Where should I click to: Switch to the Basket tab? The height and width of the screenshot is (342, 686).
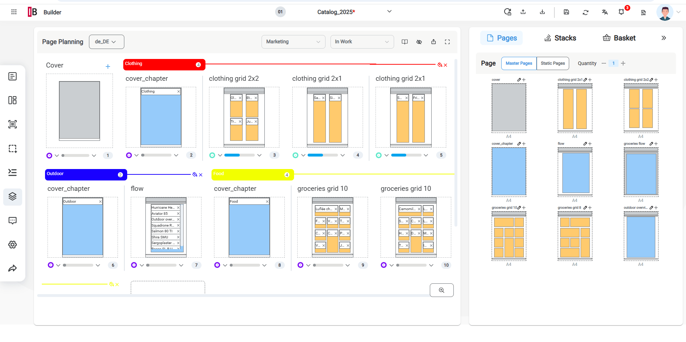[619, 38]
